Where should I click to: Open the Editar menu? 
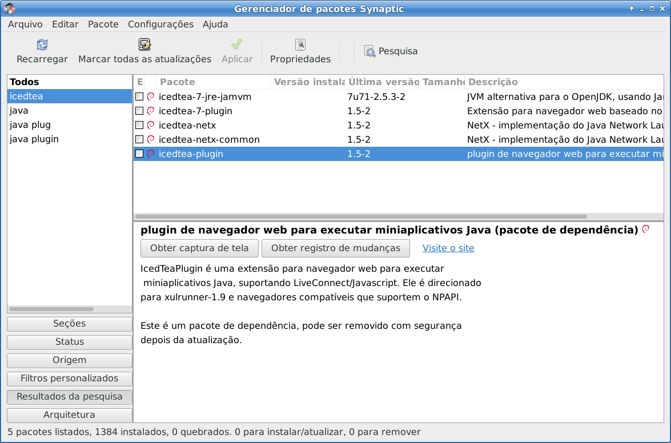click(x=65, y=25)
